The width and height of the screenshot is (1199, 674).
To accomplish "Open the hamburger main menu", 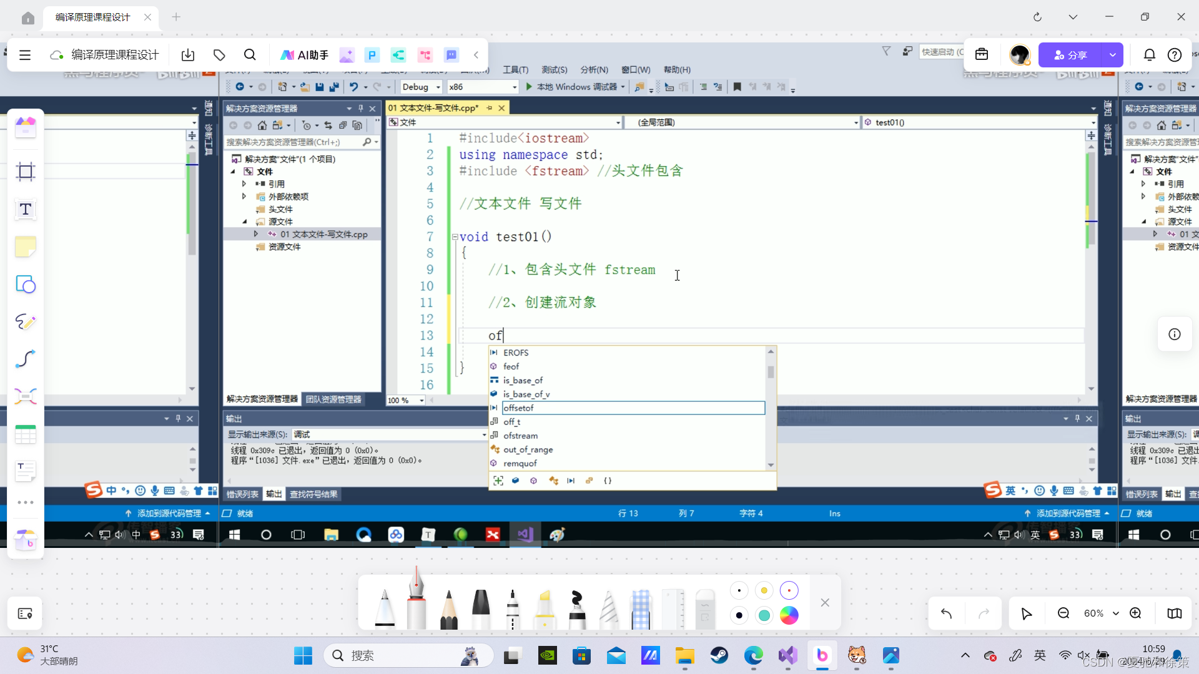I will point(25,55).
